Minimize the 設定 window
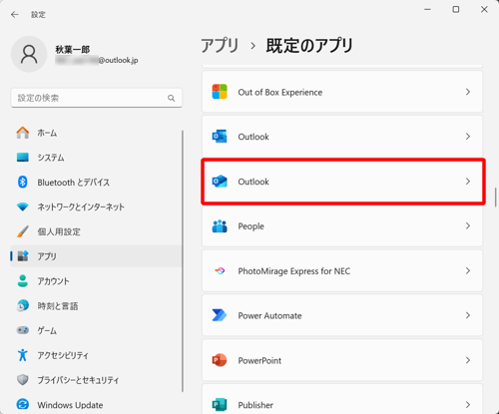This screenshot has height=414, width=499. click(x=427, y=10)
